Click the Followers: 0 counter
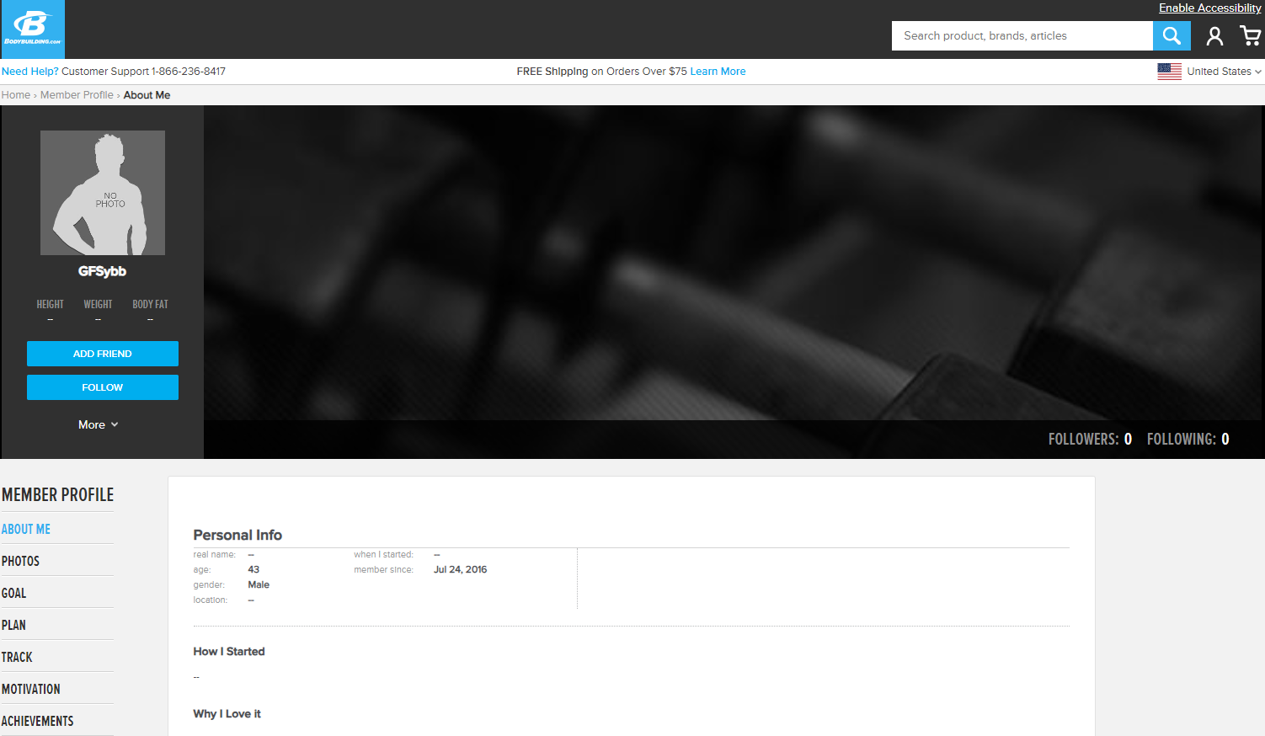 point(1090,439)
